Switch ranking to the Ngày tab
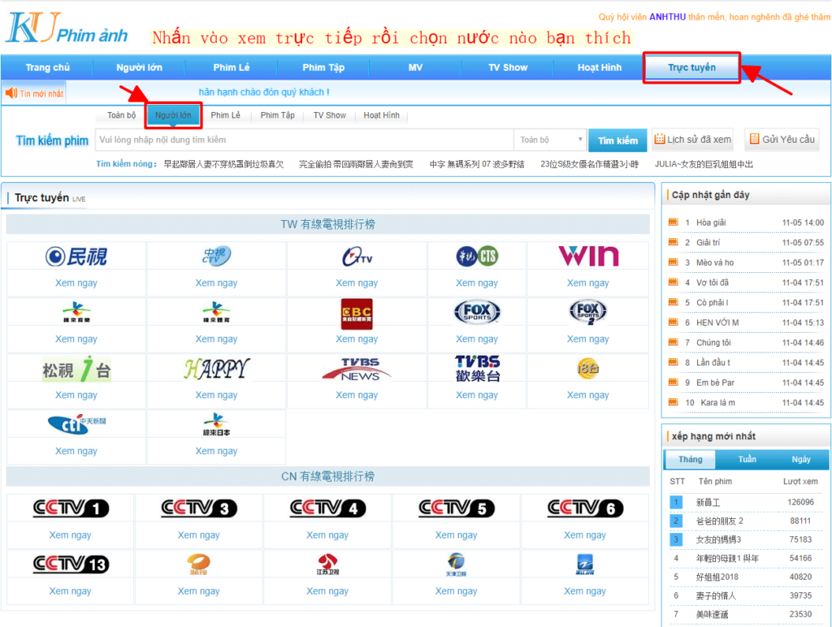This screenshot has width=832, height=627. click(x=800, y=460)
